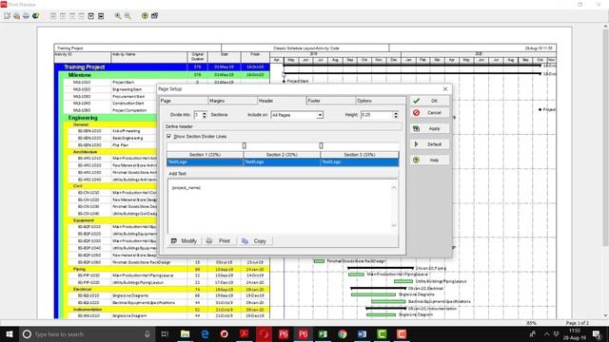Viewport: 609px width, 342px height.
Task: Click the Cancel button
Action: tap(430, 112)
